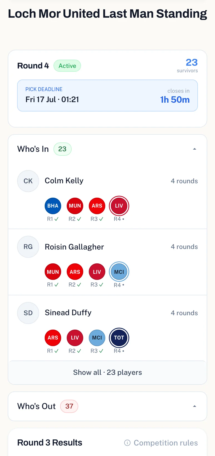Click the Who's In count badge 23
The image size is (215, 456).
[x=62, y=149]
